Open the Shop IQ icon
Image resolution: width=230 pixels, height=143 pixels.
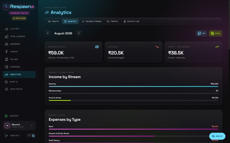(6, 82)
